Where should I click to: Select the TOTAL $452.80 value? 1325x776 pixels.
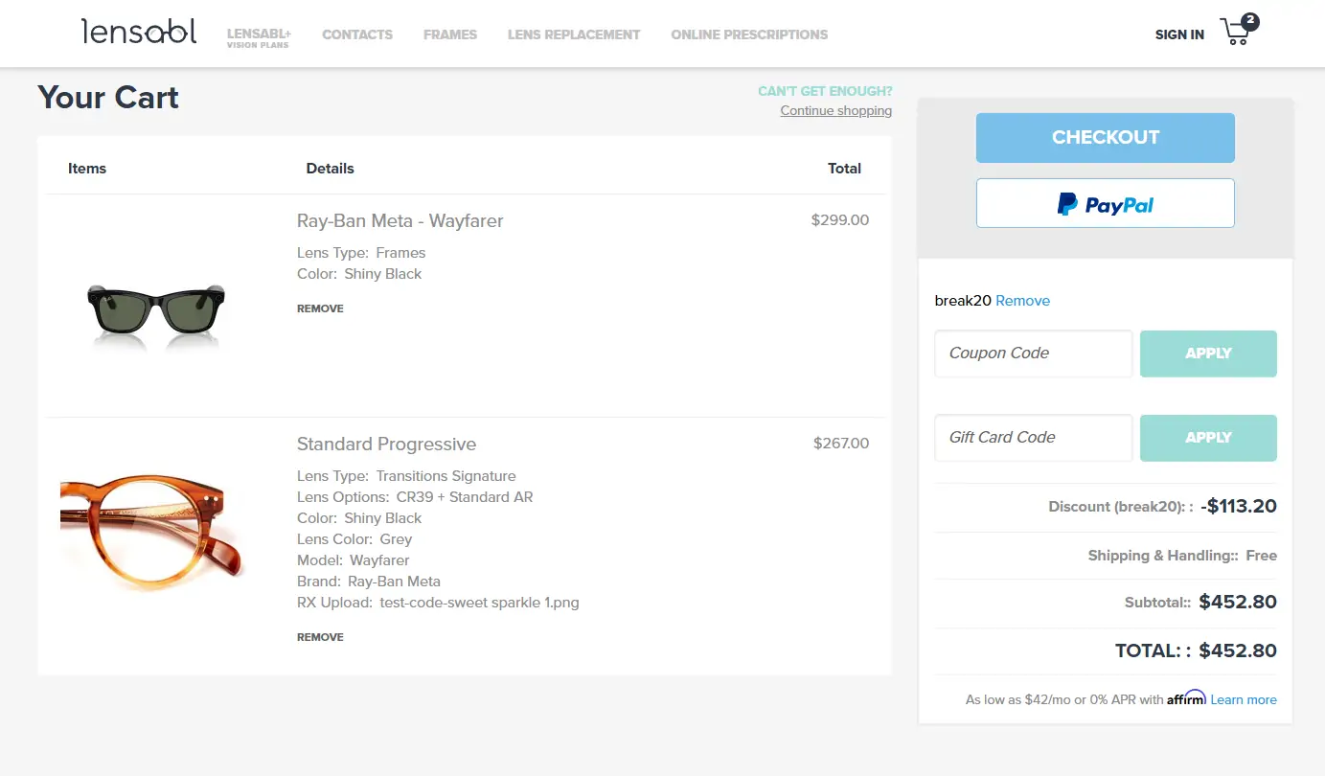point(1238,651)
